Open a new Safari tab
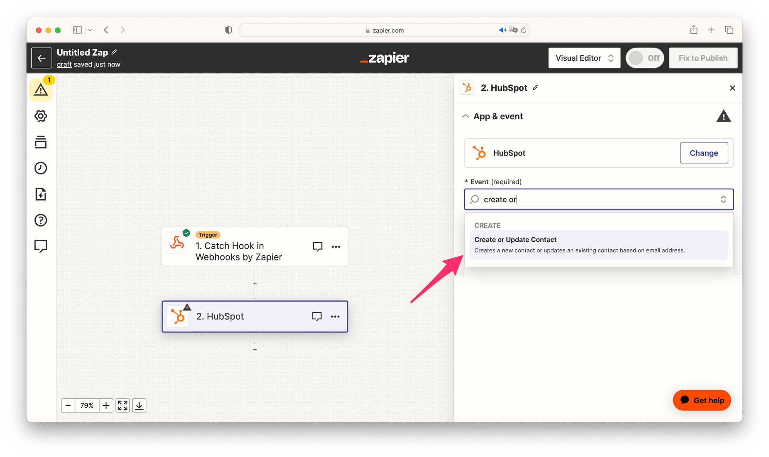The height and width of the screenshot is (457, 769). (711, 30)
